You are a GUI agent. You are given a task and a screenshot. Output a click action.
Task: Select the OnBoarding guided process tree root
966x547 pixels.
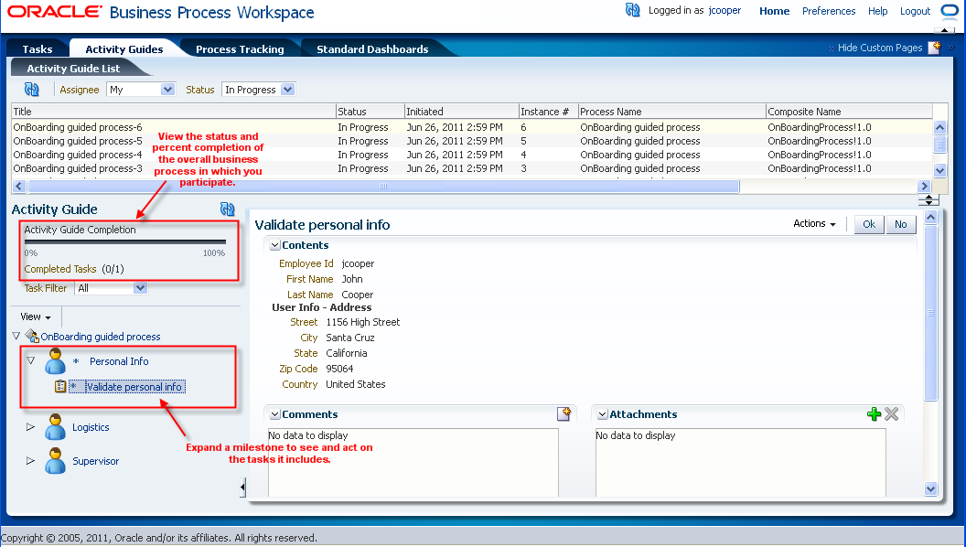[x=101, y=337]
